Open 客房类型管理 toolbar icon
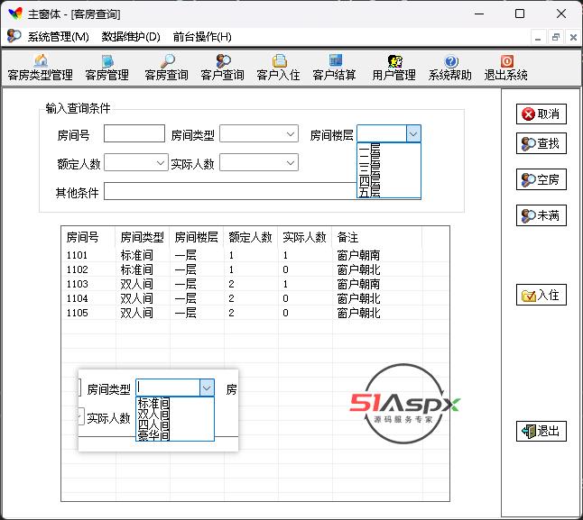 click(x=40, y=68)
